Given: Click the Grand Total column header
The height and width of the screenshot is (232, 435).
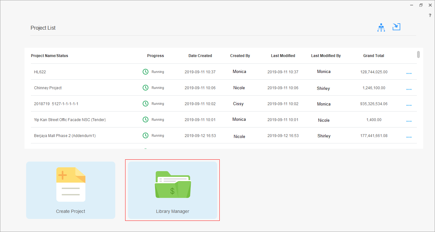Looking at the screenshot, I should coord(374,56).
